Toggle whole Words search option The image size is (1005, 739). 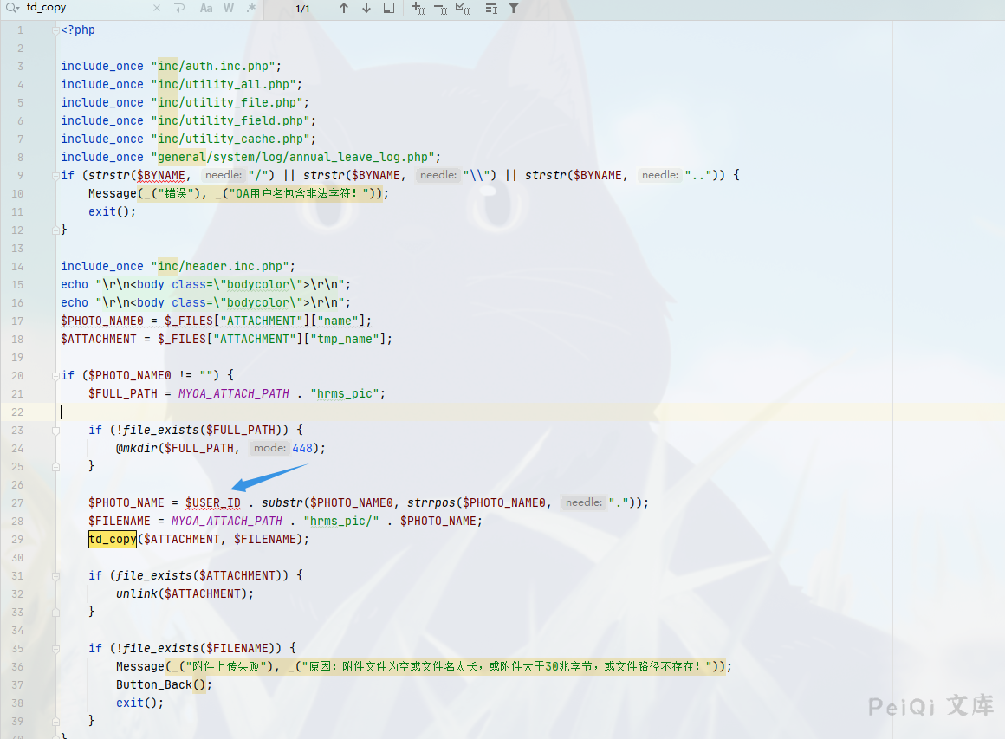coord(229,8)
